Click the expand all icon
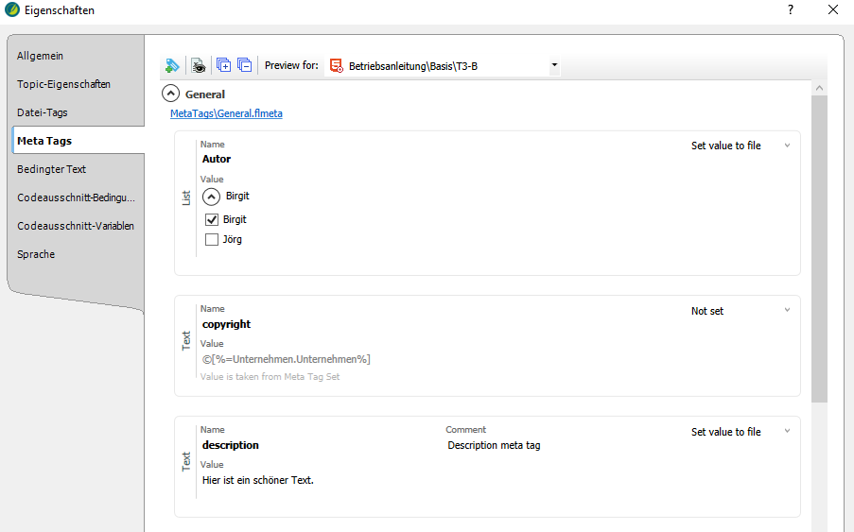 click(x=224, y=65)
